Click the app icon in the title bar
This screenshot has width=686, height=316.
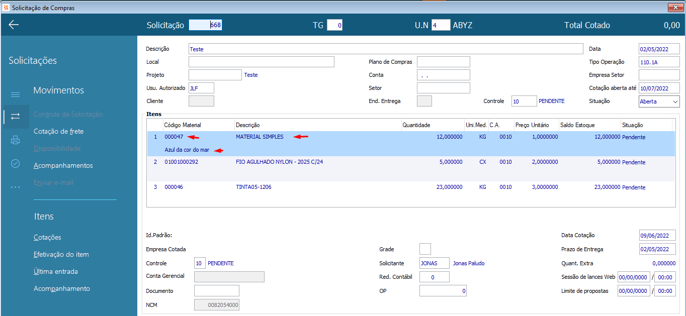click(x=6, y=8)
